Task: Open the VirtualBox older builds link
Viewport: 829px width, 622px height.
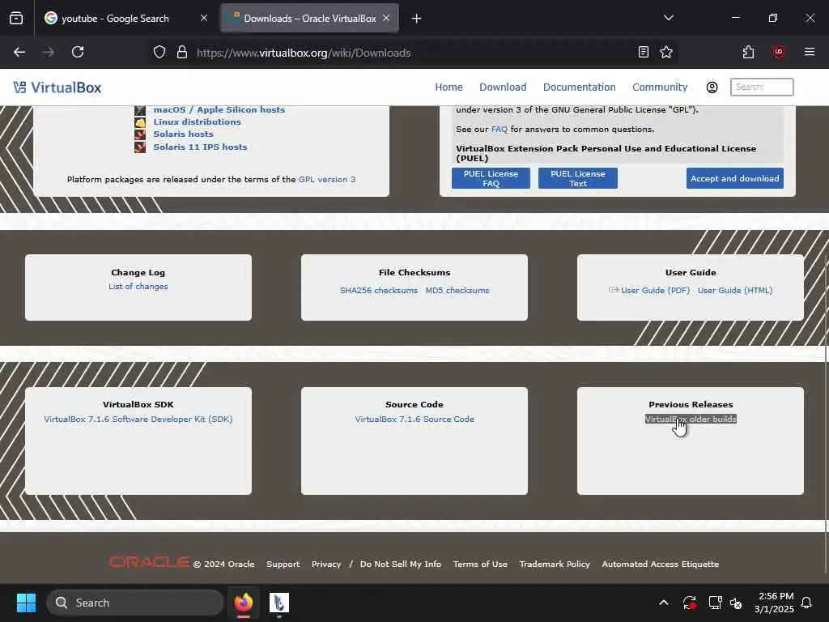Action: (x=690, y=419)
